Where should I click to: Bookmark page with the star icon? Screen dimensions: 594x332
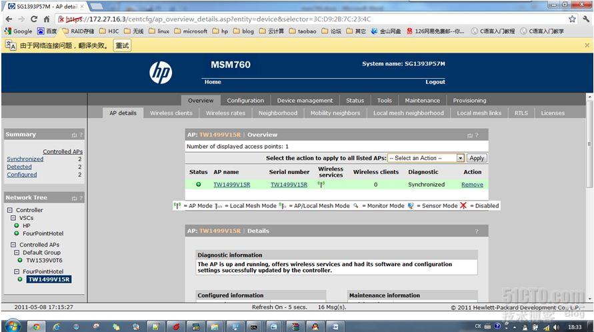coord(572,19)
